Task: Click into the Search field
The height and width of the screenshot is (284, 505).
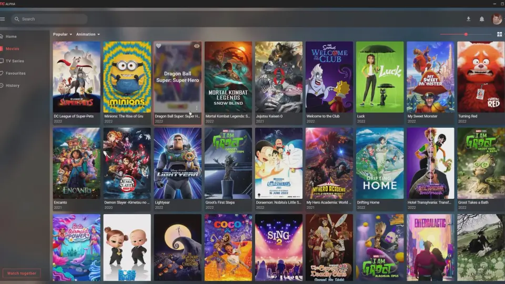Action: [49, 19]
